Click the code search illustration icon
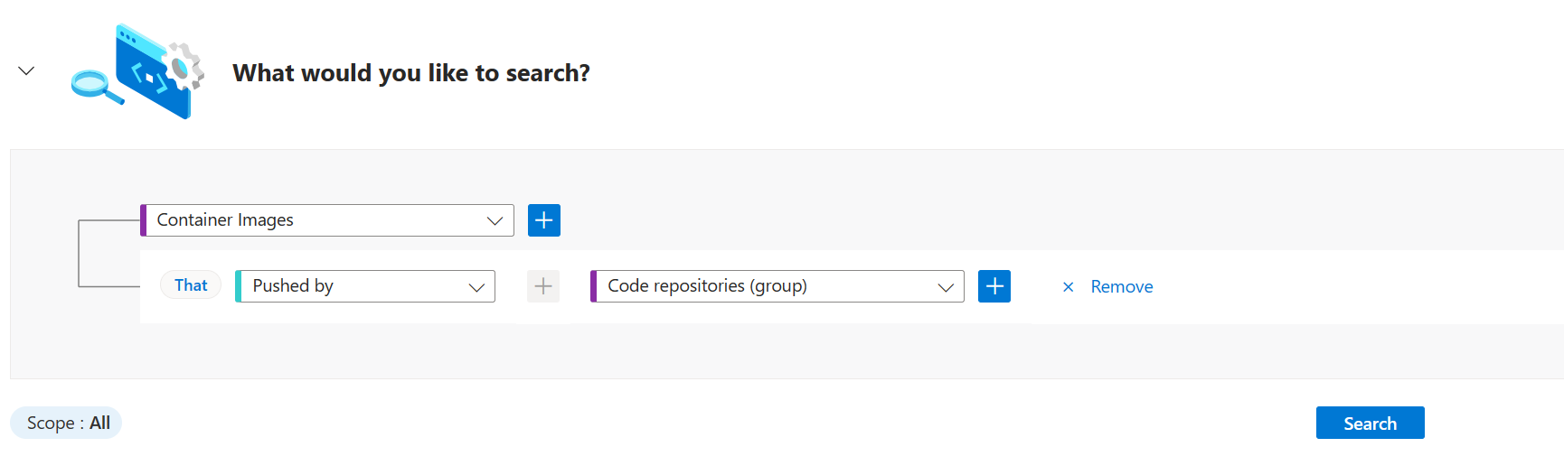The width and height of the screenshot is (1564, 475). 138,72
